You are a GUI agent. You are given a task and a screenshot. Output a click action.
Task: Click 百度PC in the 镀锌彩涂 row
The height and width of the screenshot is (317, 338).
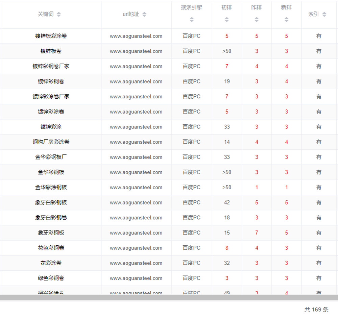[x=191, y=127]
